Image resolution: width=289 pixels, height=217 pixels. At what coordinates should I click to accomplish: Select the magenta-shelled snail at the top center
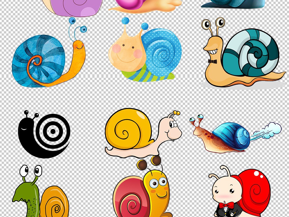tap(145, 6)
